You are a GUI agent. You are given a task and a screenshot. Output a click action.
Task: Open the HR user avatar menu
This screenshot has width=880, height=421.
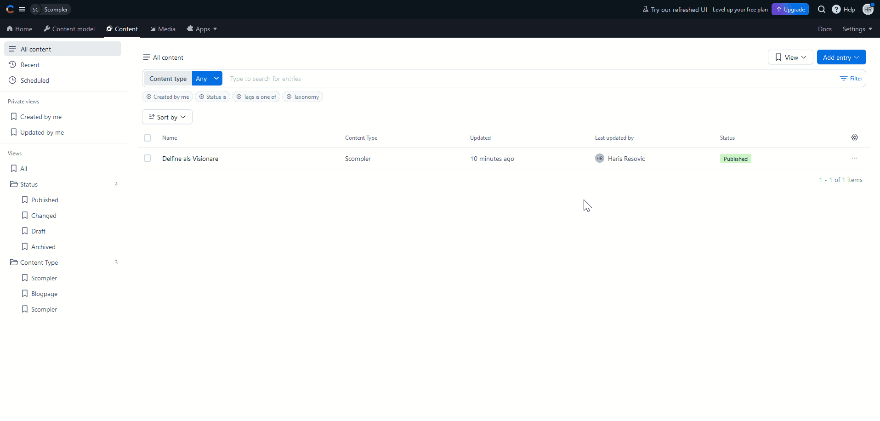[868, 9]
